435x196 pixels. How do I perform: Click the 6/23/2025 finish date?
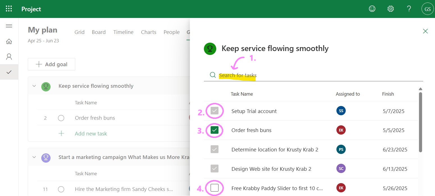click(x=395, y=149)
